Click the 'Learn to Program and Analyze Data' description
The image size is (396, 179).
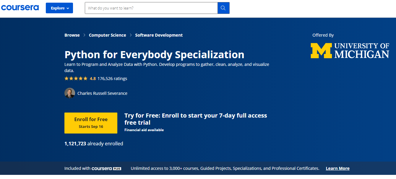[x=167, y=67]
